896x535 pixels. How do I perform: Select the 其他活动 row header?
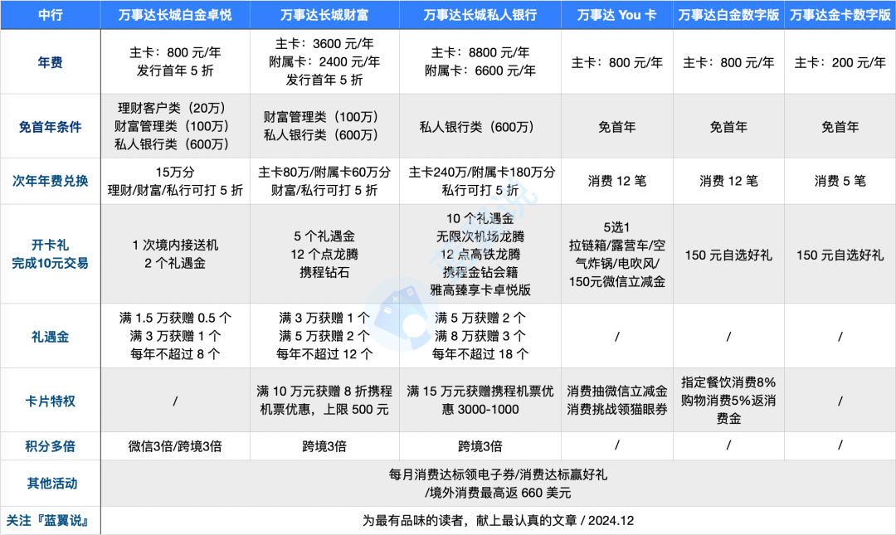click(x=50, y=483)
